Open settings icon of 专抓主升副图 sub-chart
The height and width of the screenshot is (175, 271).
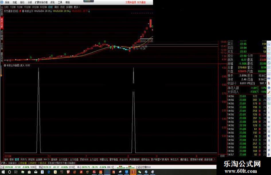(x=5, y=66)
